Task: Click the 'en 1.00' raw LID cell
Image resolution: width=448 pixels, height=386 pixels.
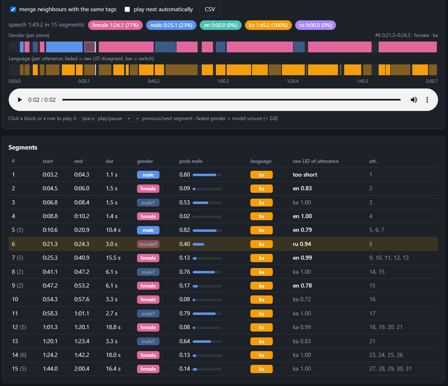Action: coord(302,216)
